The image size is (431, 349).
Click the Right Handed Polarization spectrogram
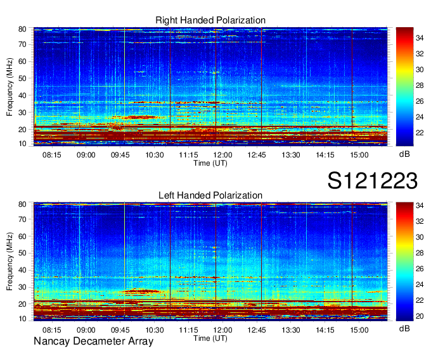tap(210, 87)
